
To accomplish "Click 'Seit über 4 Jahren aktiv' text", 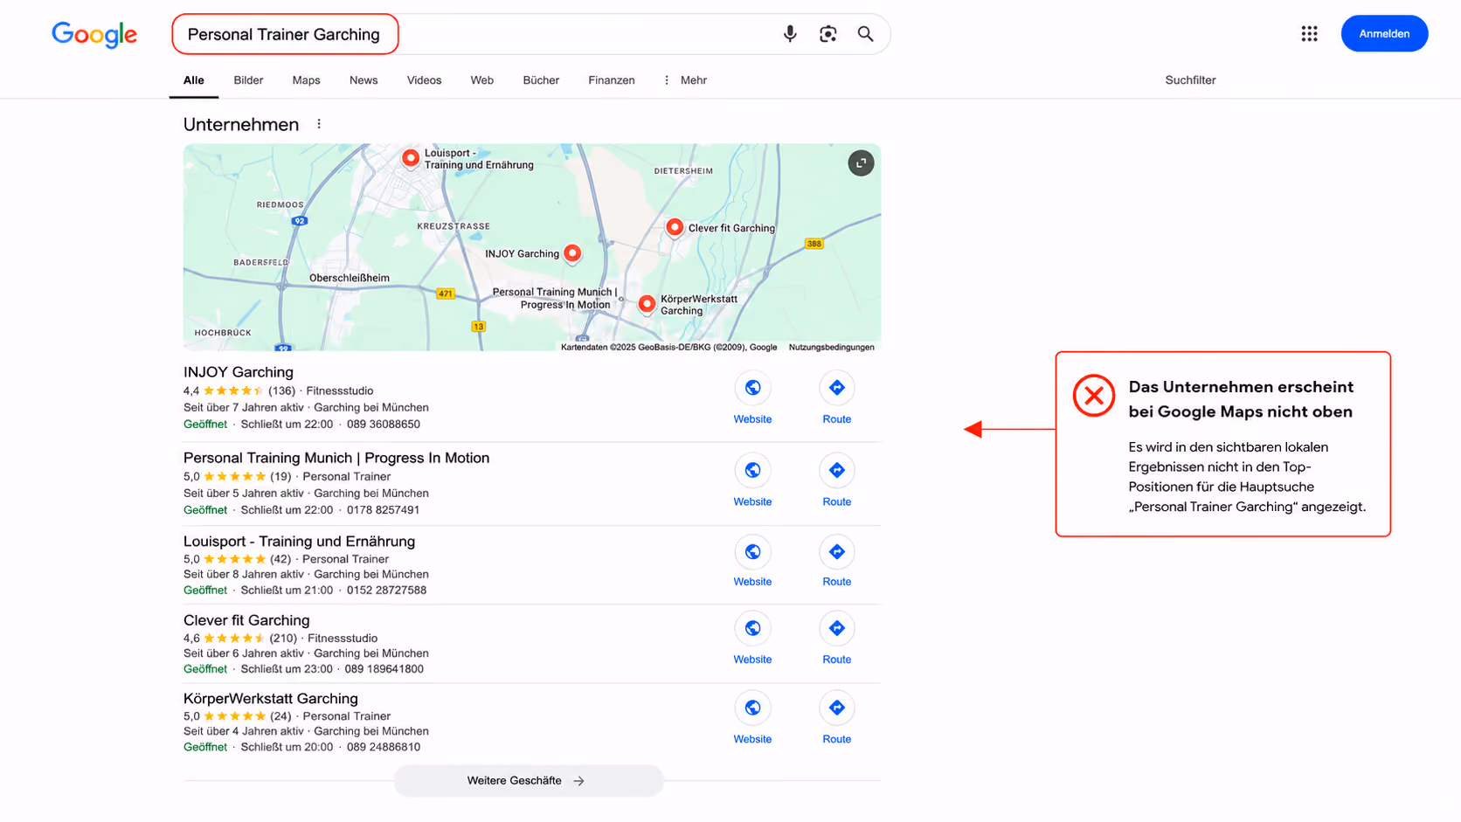I will 244,732.
